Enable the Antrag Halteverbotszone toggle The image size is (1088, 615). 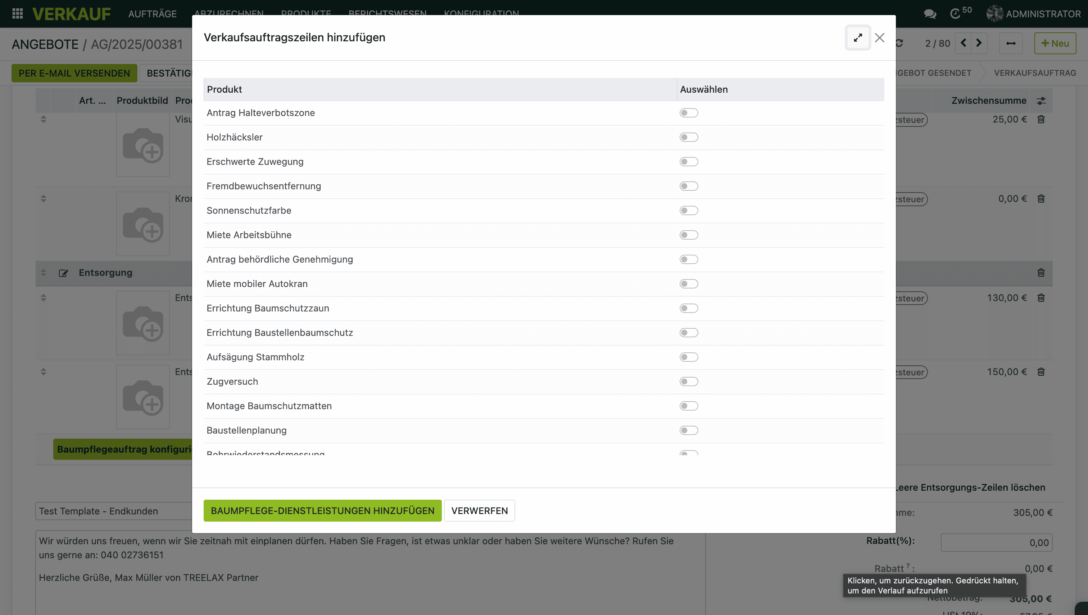tap(689, 113)
